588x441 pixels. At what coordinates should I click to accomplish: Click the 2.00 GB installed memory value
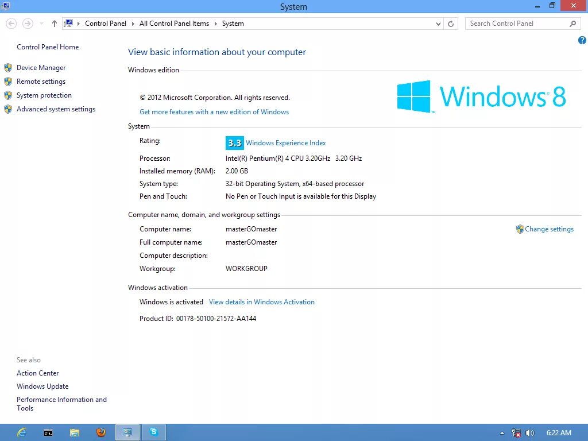point(237,171)
